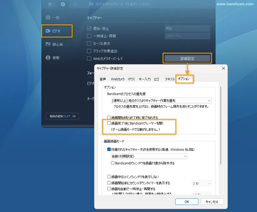Viewport: 257px width, 212px height.
Task: Switch to the マウス tab
Action: [x=131, y=79]
